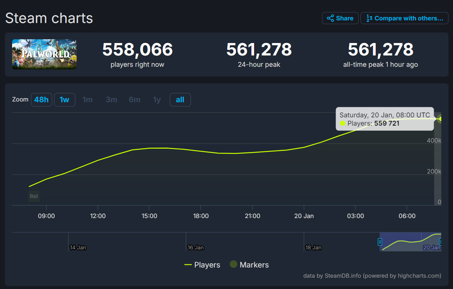This screenshot has height=289, width=453.
Task: Click the 1y zoom option
Action: (157, 100)
